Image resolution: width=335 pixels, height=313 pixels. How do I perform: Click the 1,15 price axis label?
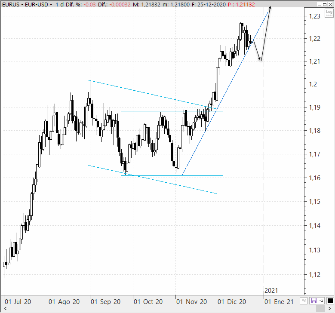click(x=315, y=202)
